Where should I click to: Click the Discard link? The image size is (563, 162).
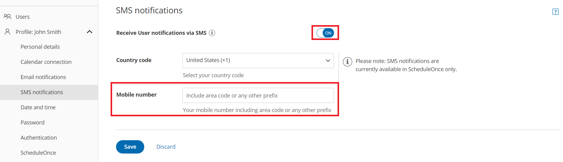pos(166,147)
